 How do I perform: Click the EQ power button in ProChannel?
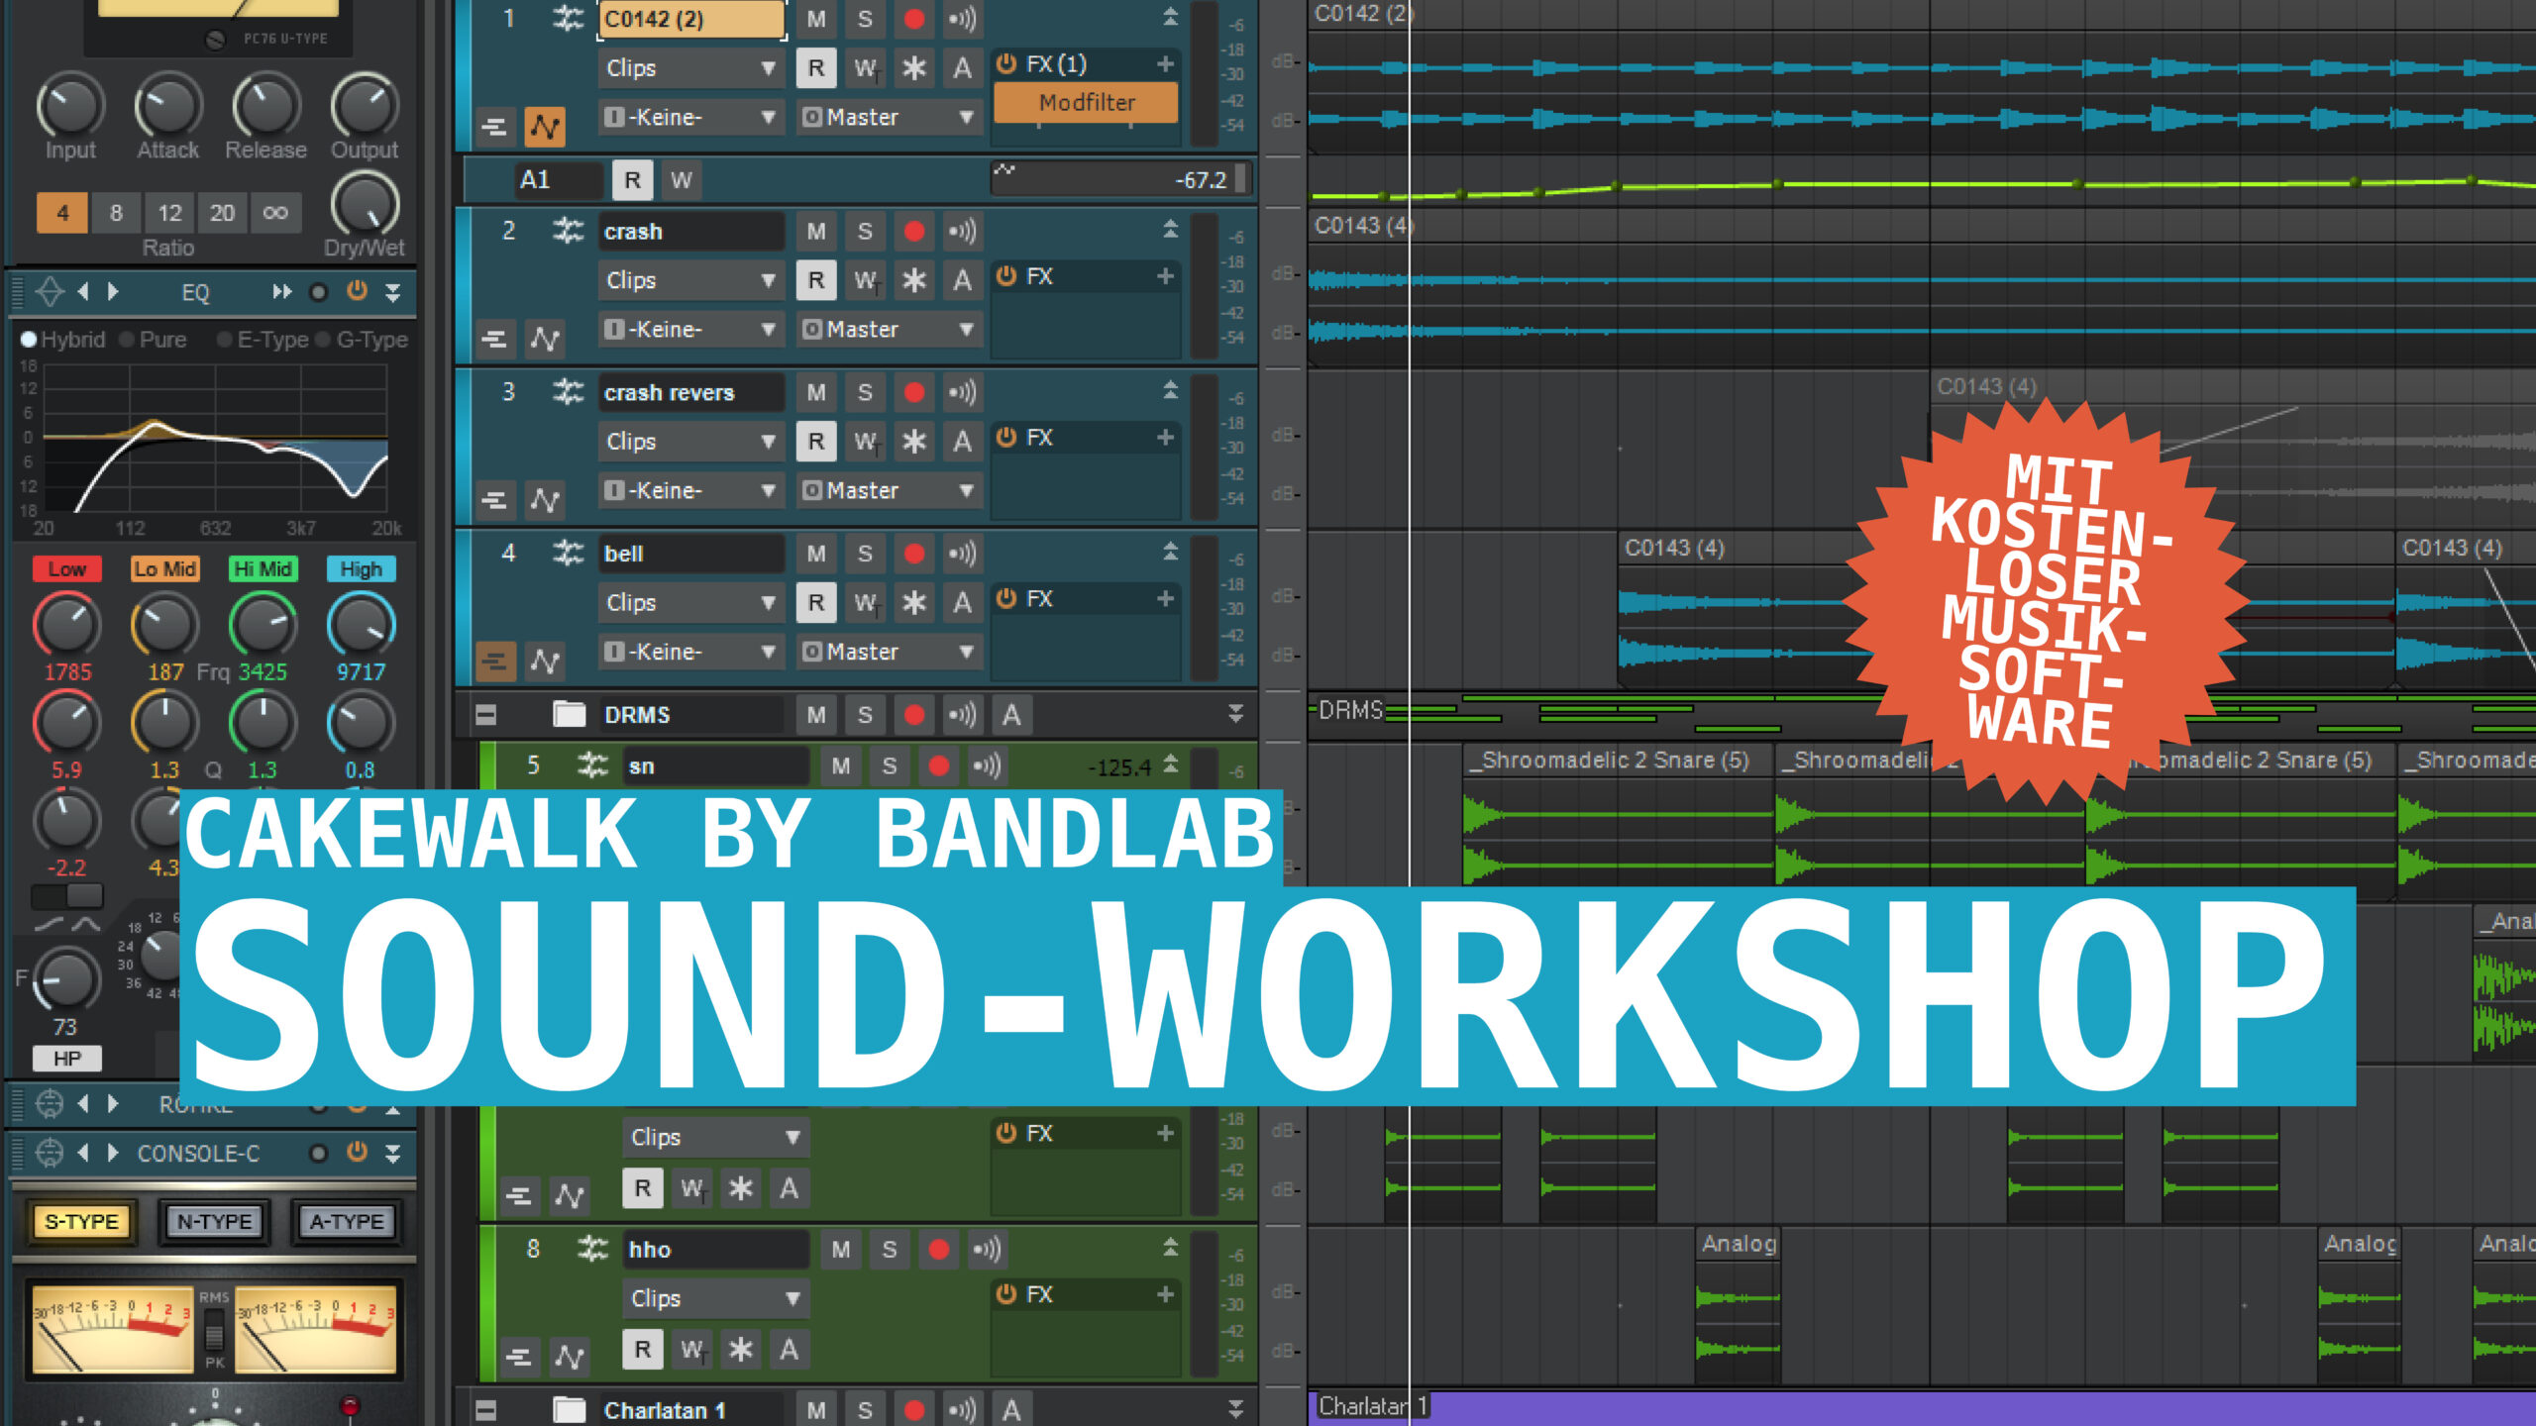tap(357, 292)
